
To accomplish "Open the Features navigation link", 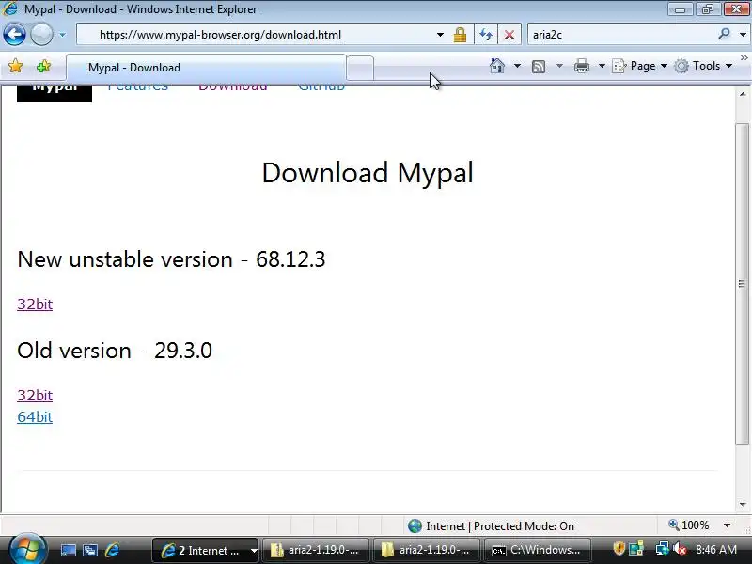I will point(137,87).
